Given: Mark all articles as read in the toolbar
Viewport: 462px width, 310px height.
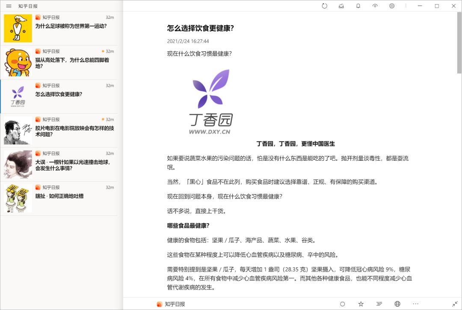Looking at the screenshot, I should (341, 6).
